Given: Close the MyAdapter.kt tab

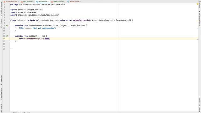Looking at the screenshot, I should [49, 2].
